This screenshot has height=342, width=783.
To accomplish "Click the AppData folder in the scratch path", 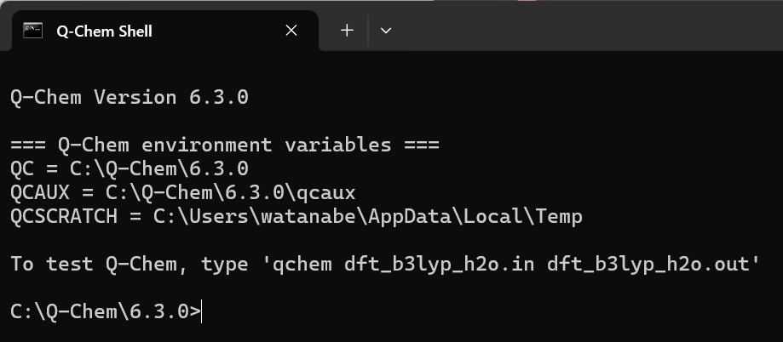I will click(410, 217).
